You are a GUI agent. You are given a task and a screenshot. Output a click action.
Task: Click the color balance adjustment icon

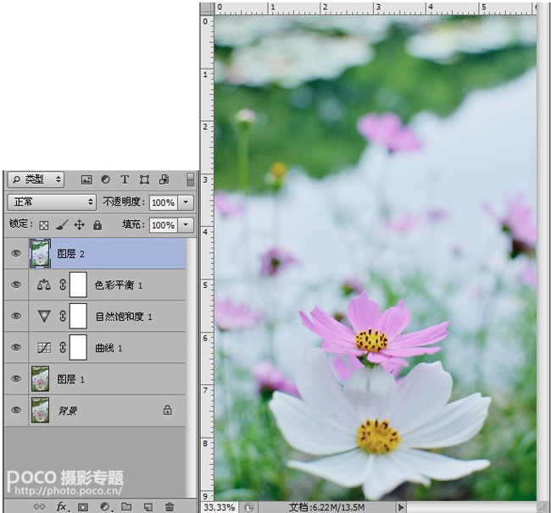click(x=44, y=284)
